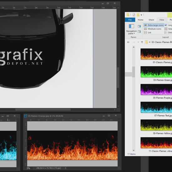Viewport: 172px width, 172px height.
Task: Click the 05-Flames-Purple file name
Action: coord(162,98)
